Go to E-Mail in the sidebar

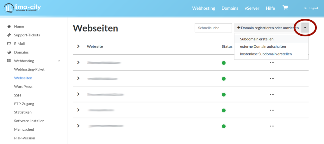click(19, 44)
